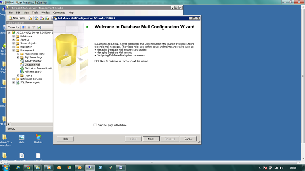Viewport: 305px width, 171px height.
Task: Select the Database Mail tree node
Action: click(x=32, y=64)
